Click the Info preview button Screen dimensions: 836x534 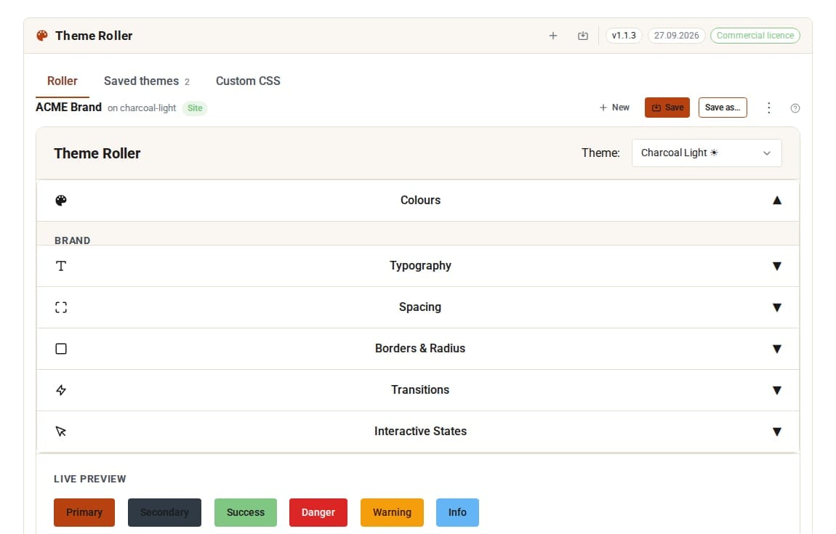pos(457,512)
